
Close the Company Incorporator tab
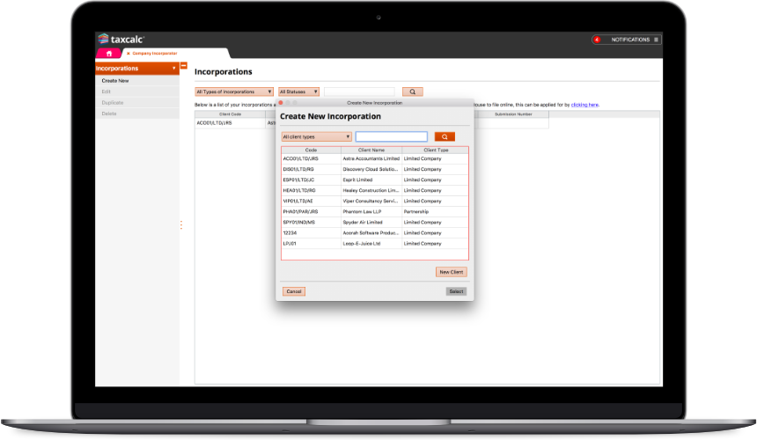pyautogui.click(x=128, y=54)
